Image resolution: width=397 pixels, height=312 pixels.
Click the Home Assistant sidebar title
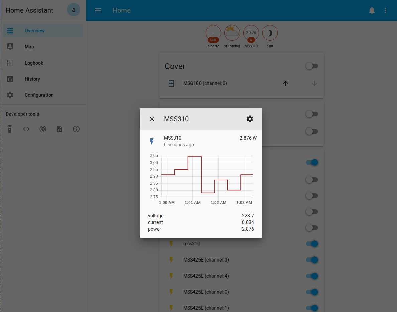[x=29, y=10]
